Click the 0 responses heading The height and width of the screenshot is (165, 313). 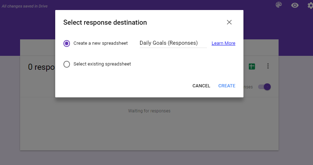pyautogui.click(x=41, y=67)
